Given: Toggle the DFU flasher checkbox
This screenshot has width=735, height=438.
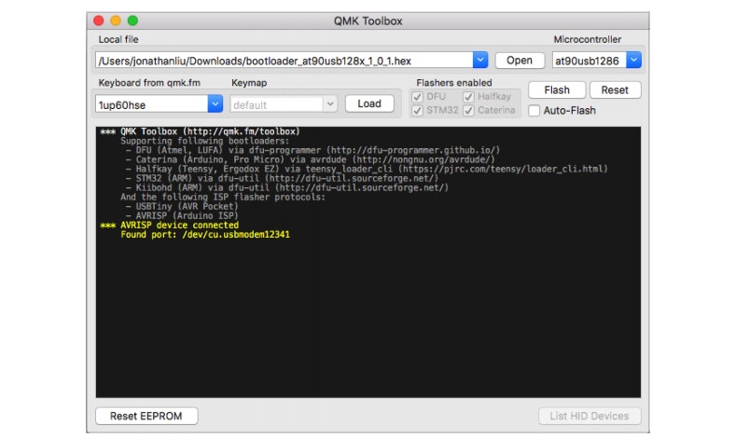Looking at the screenshot, I should (x=417, y=97).
